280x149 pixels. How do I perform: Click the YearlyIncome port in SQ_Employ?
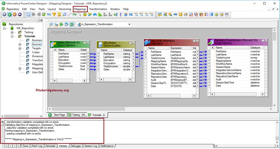tap(110, 66)
